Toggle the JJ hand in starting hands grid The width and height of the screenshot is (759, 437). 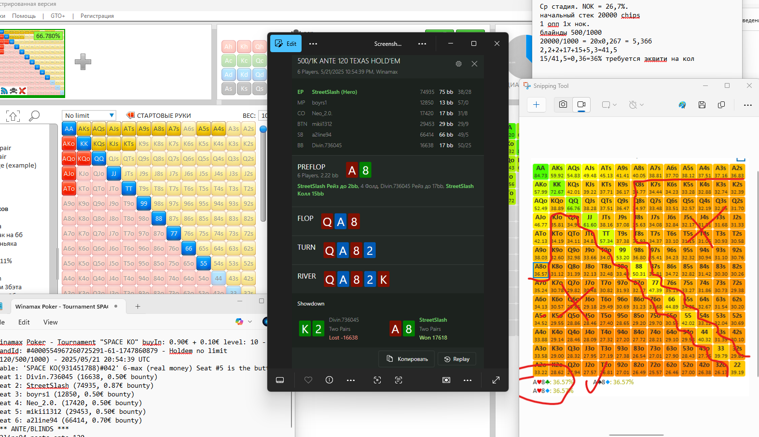[x=114, y=174]
